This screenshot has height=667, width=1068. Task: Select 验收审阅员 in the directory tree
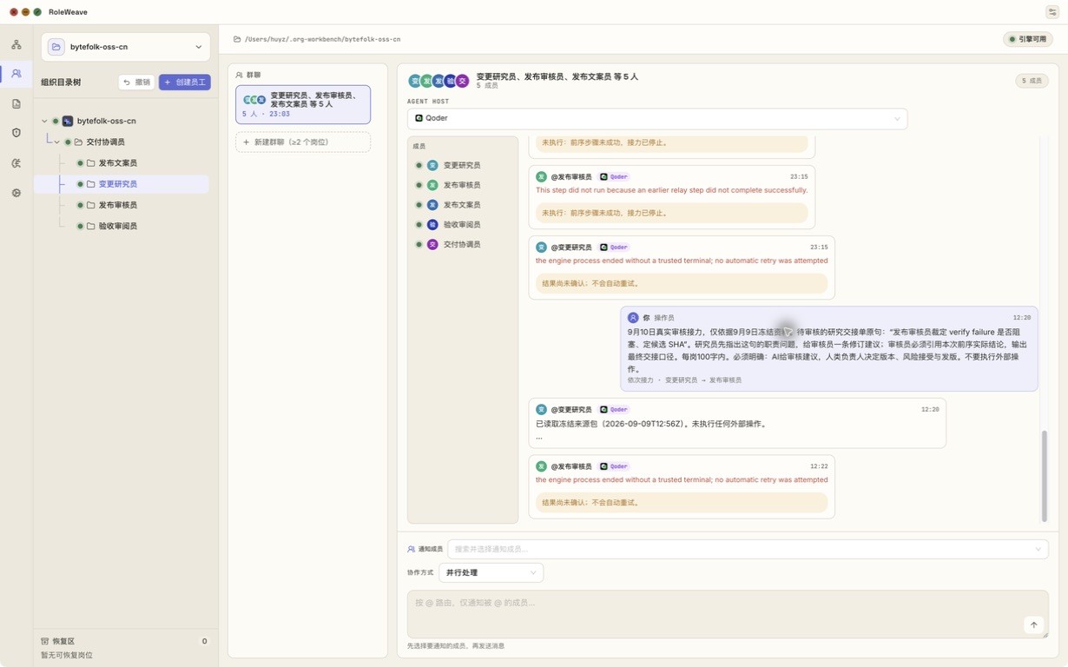117,226
